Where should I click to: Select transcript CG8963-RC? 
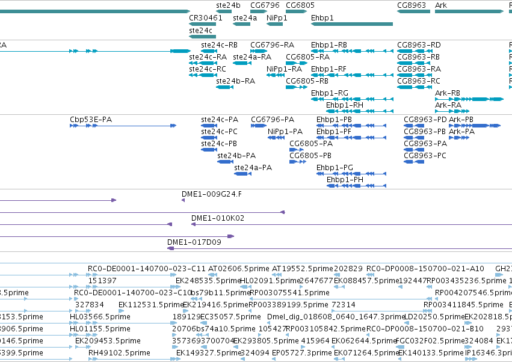[x=415, y=87]
